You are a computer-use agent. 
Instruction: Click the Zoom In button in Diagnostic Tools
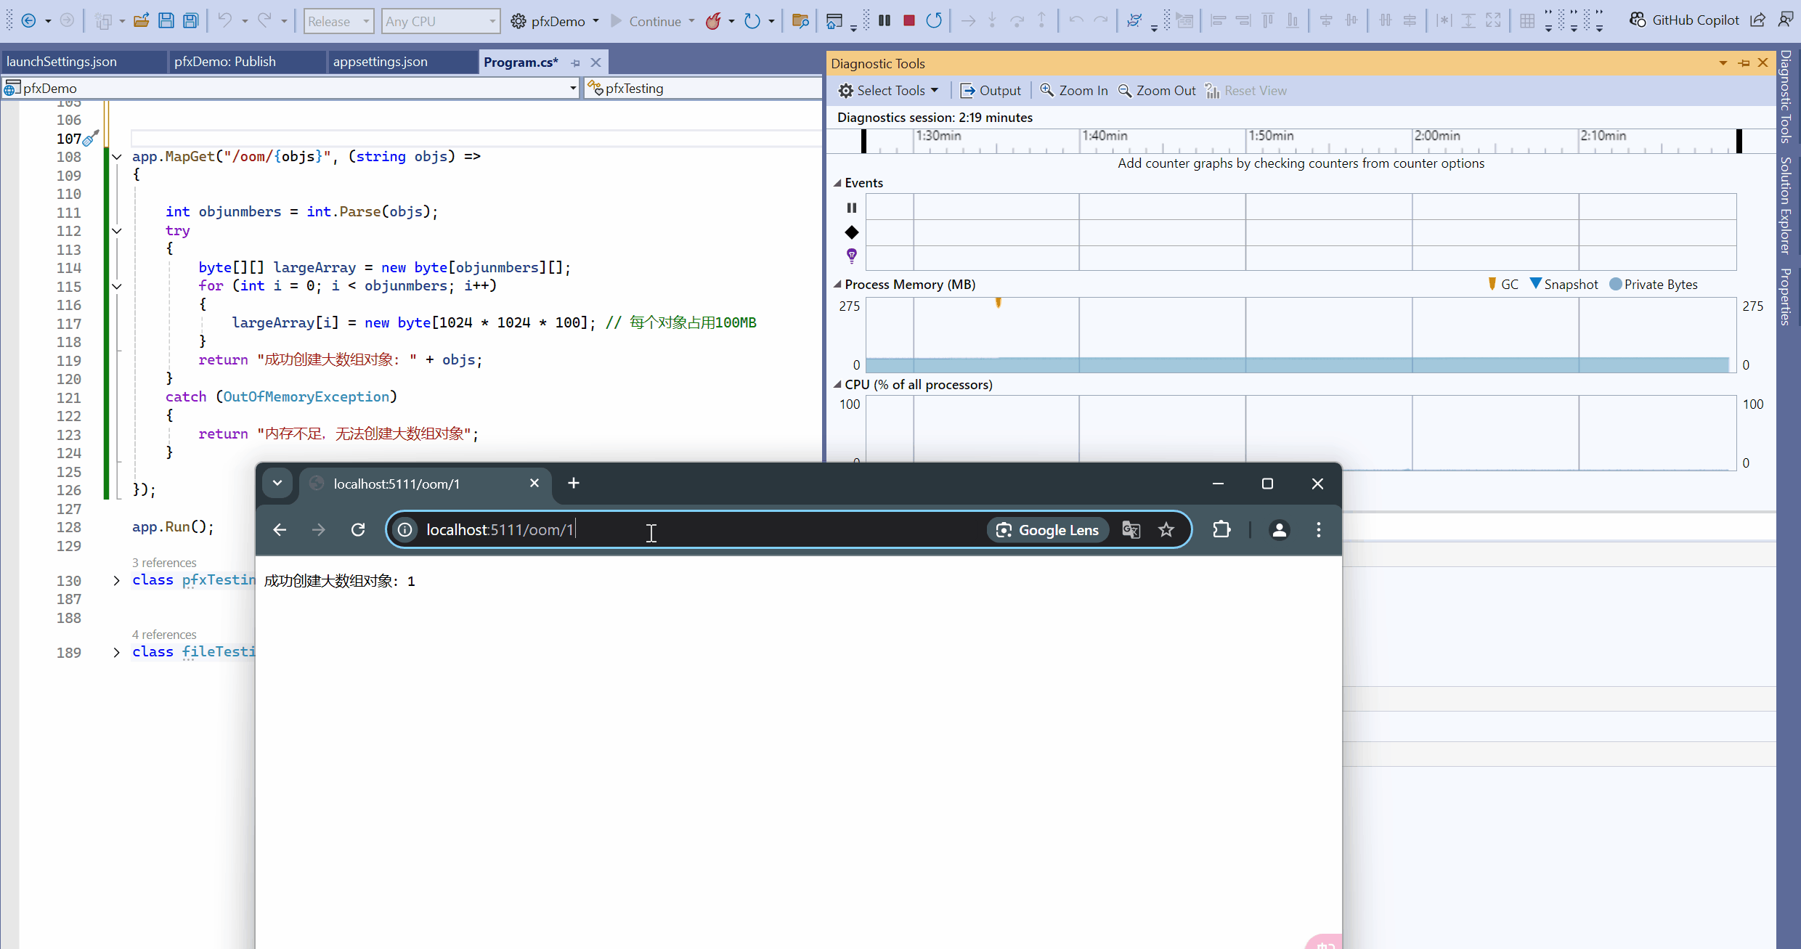1074,91
